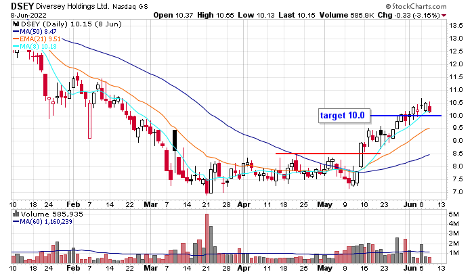
Task: Click 'Feb' on the date axis below volume panel
Action: [x=73, y=268]
